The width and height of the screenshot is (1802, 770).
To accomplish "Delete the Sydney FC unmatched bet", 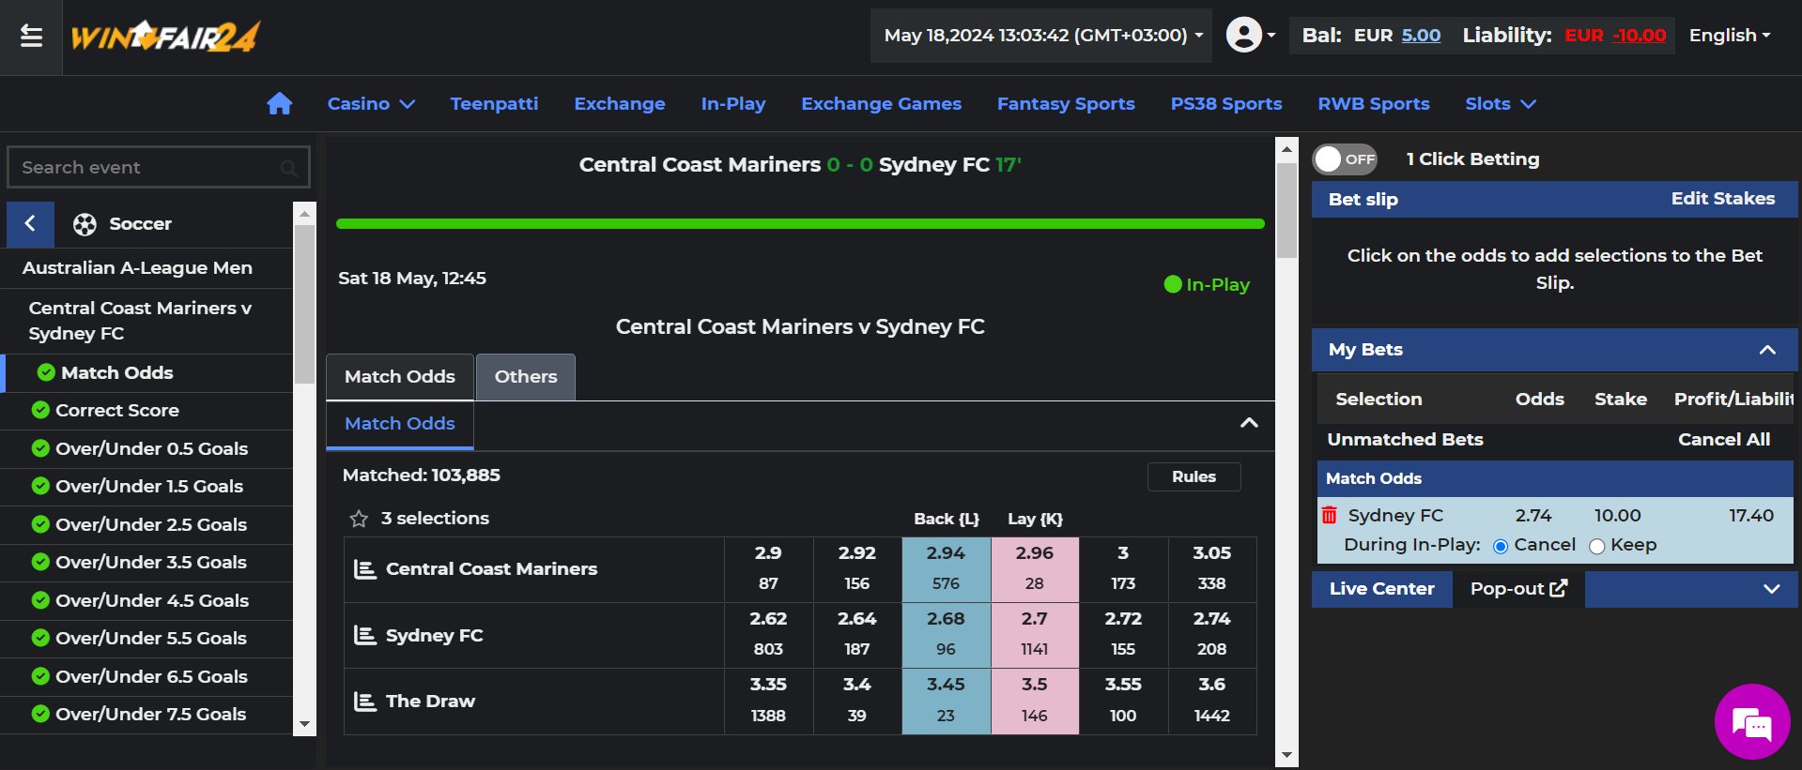I will click(x=1329, y=515).
